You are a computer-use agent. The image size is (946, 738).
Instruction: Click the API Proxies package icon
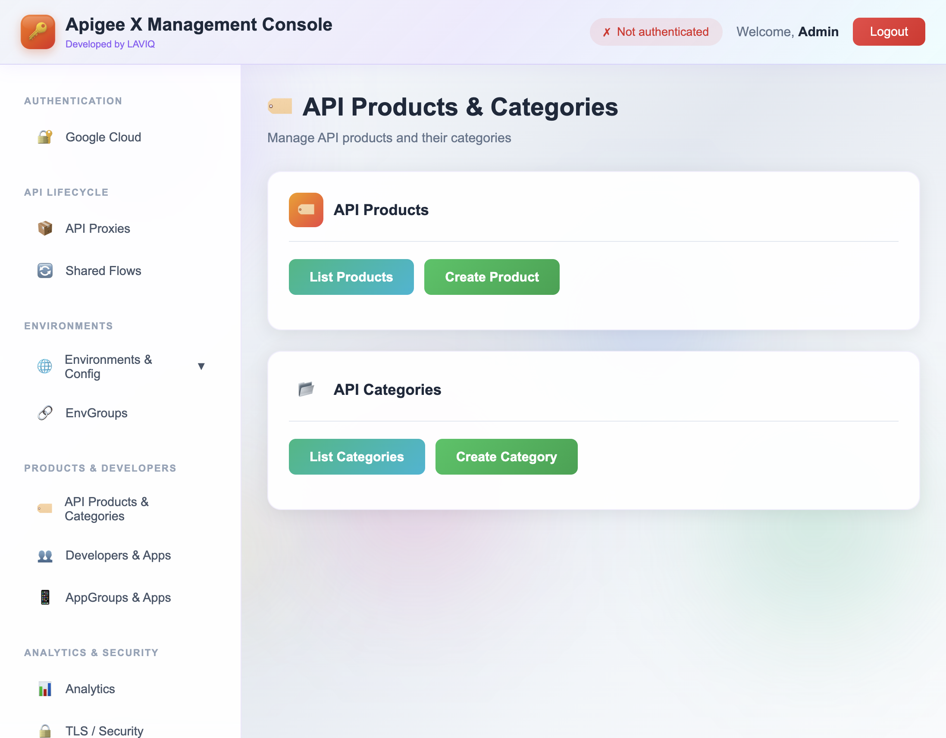[x=45, y=228]
